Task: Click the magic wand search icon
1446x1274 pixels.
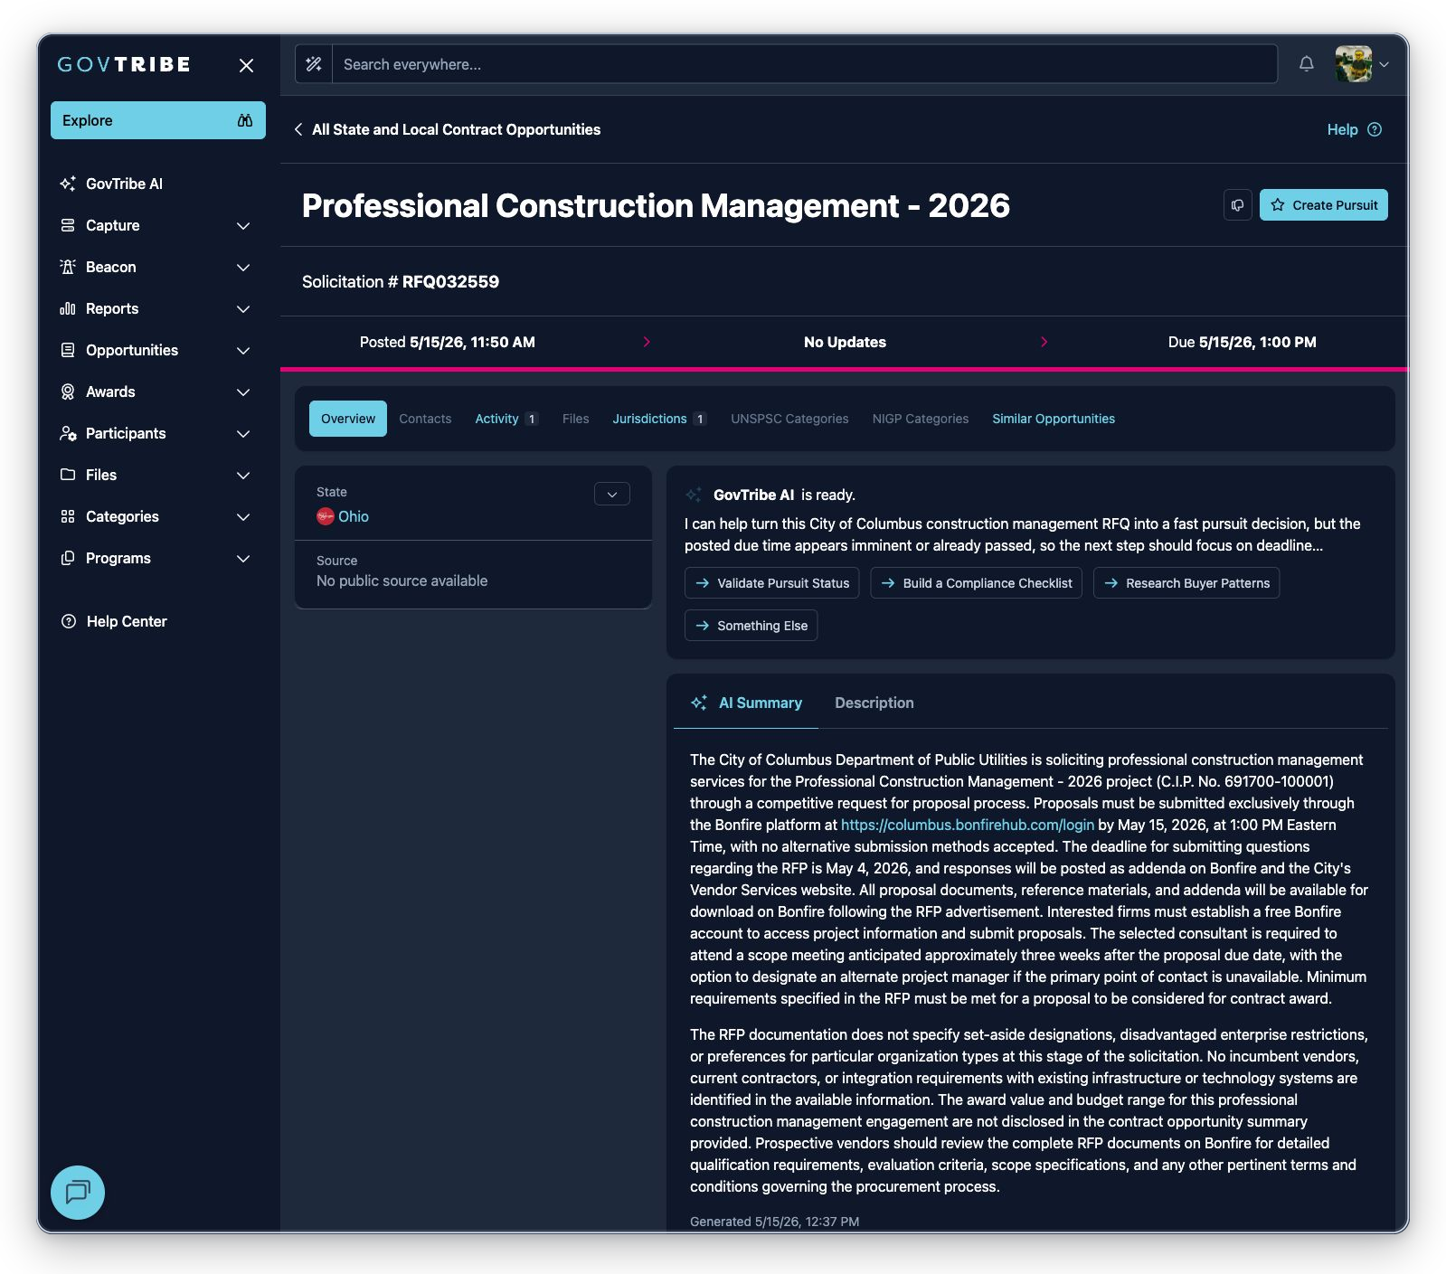Action: (314, 64)
